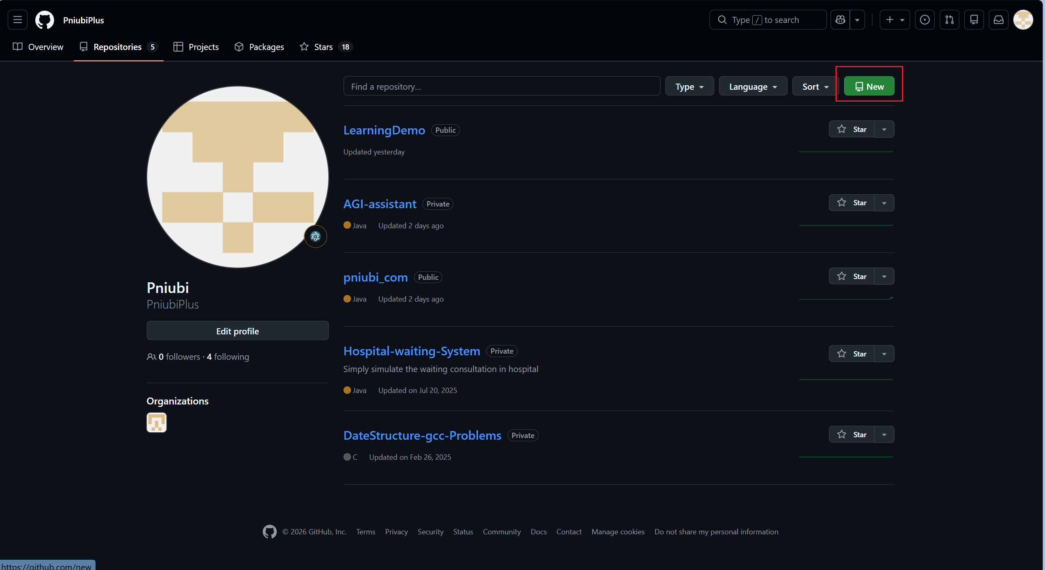Click the large profile avatar picture

click(x=237, y=177)
